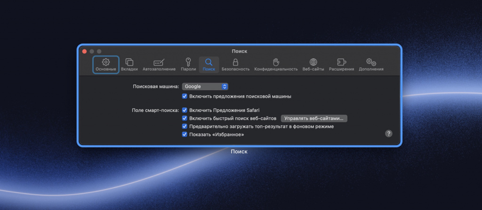Toggle Включить быстрый поиск веб-сайтов checkbox

coord(185,118)
